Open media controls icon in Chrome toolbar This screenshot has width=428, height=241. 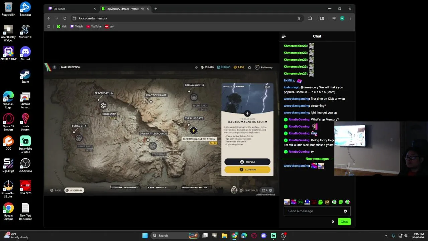coord(334,18)
